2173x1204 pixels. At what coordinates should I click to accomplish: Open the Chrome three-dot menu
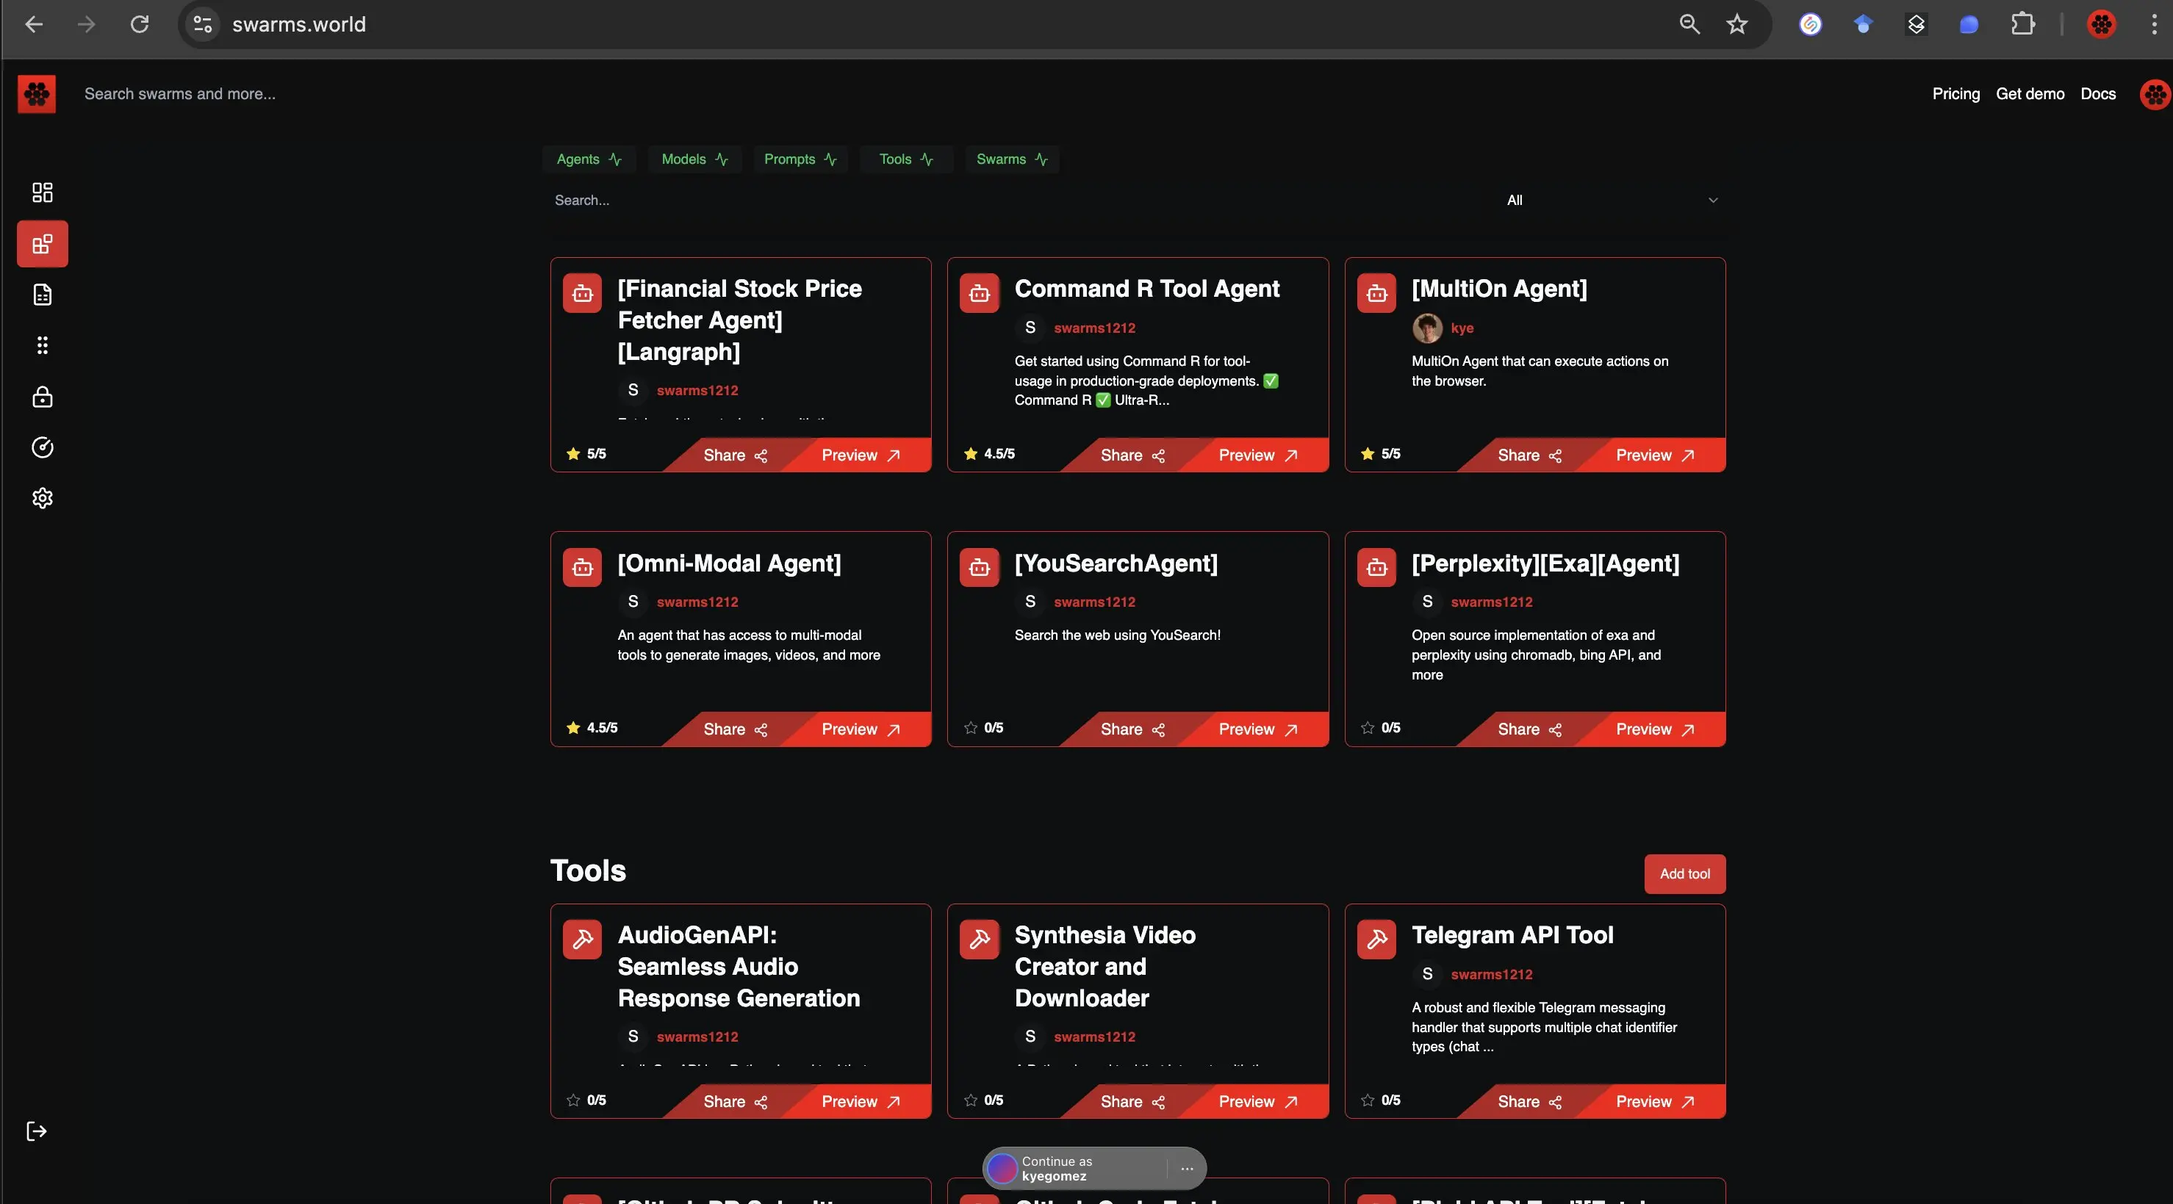point(2154,24)
